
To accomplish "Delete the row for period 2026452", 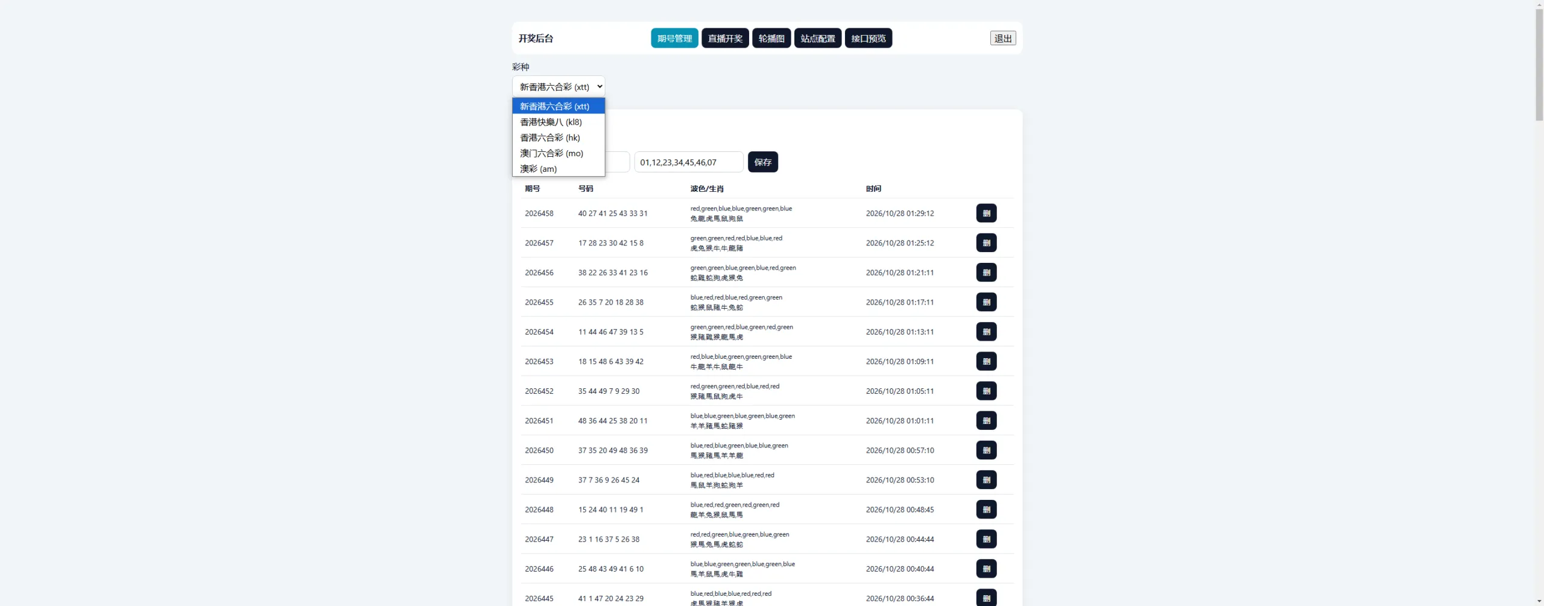I will [x=986, y=390].
